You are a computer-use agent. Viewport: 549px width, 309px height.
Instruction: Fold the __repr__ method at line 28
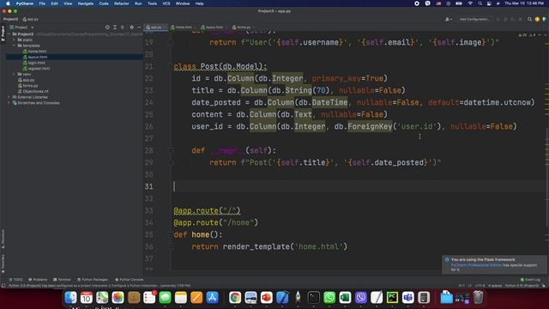point(171,150)
